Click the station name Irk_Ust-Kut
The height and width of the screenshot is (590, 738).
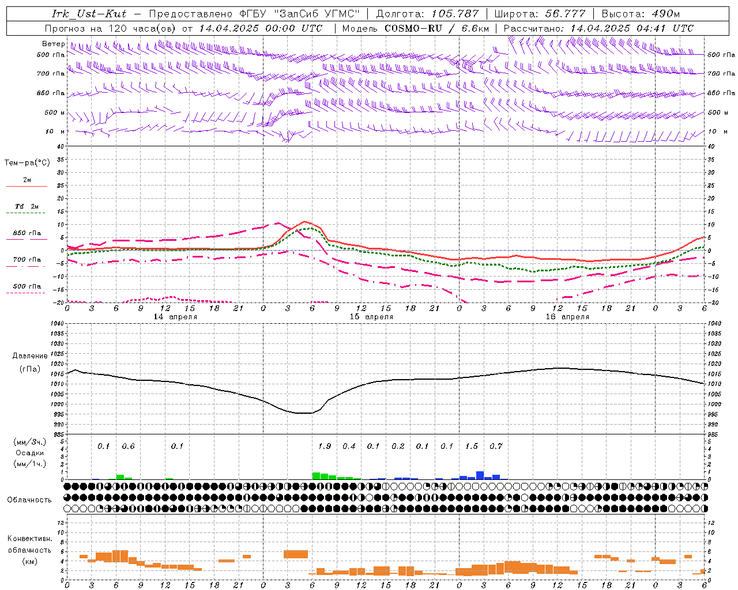click(89, 14)
